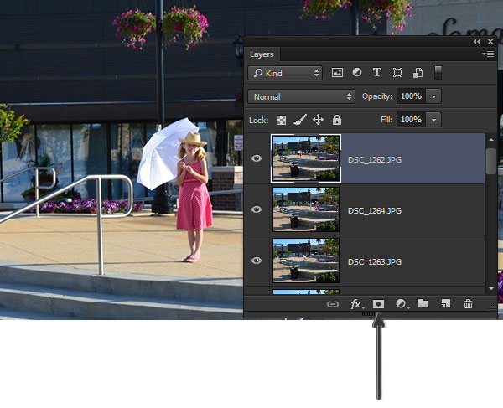This screenshot has width=503, height=408.
Task: Filter for pixel layers
Action: click(x=337, y=73)
